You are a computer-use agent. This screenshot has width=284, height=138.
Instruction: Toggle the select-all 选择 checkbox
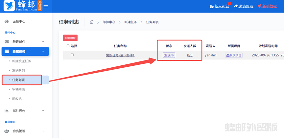point(68,46)
